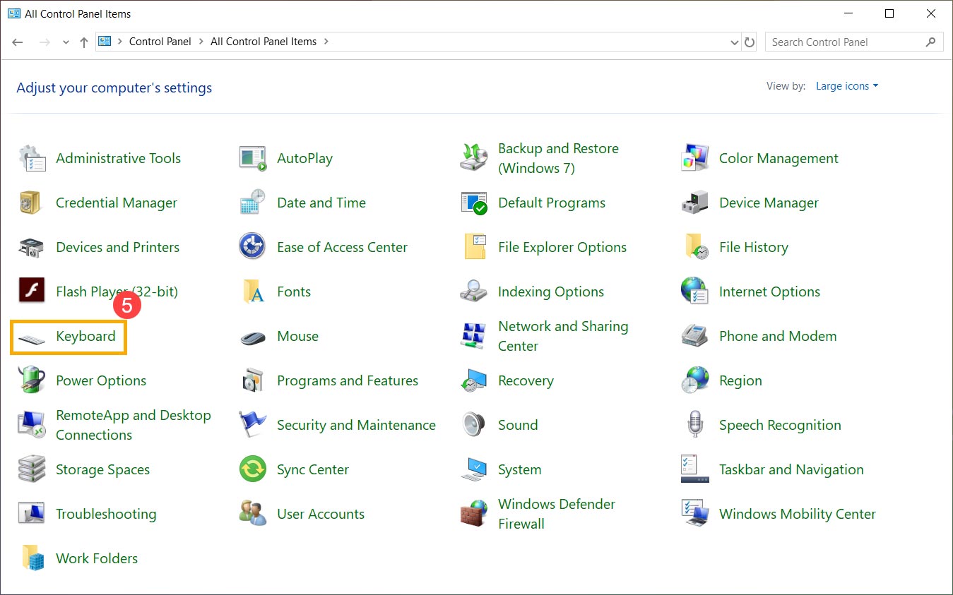Open the Flash Player icon
953x595 pixels.
(x=32, y=292)
